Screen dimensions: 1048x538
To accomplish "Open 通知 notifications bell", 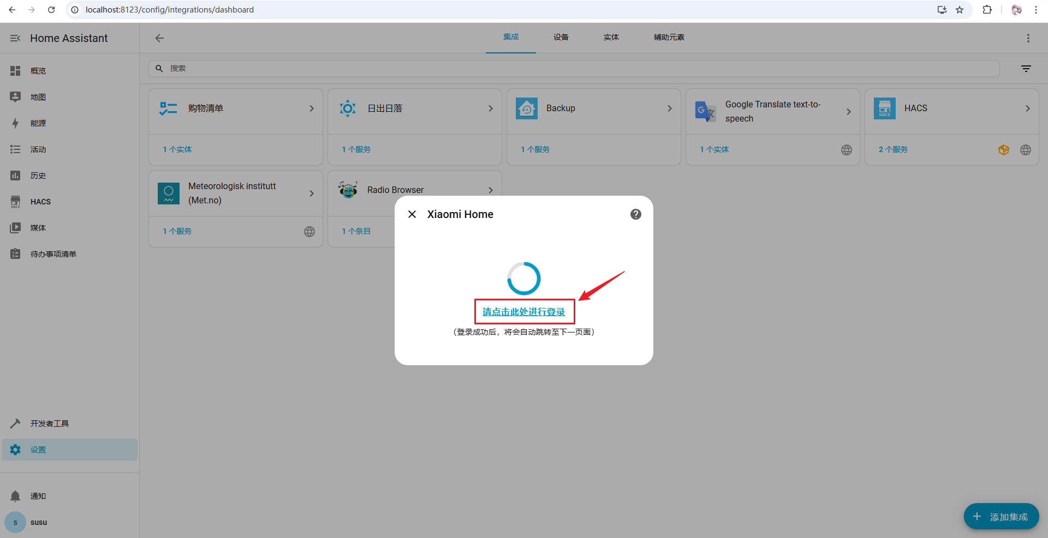I will point(15,496).
